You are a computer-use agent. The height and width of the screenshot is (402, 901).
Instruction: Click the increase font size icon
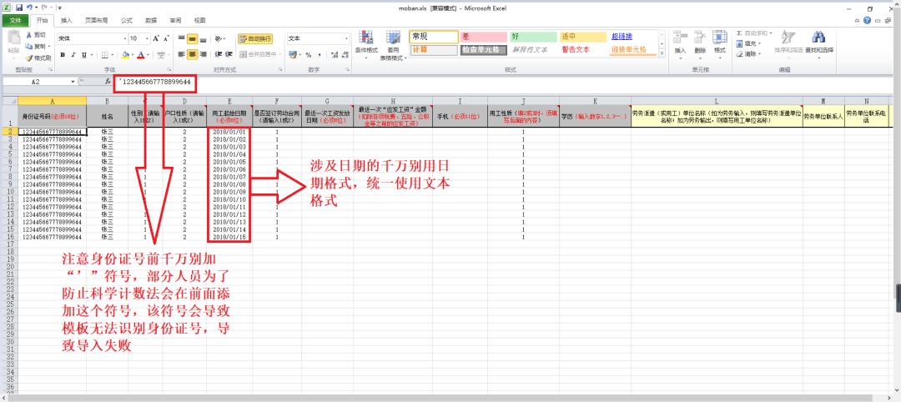tap(156, 38)
